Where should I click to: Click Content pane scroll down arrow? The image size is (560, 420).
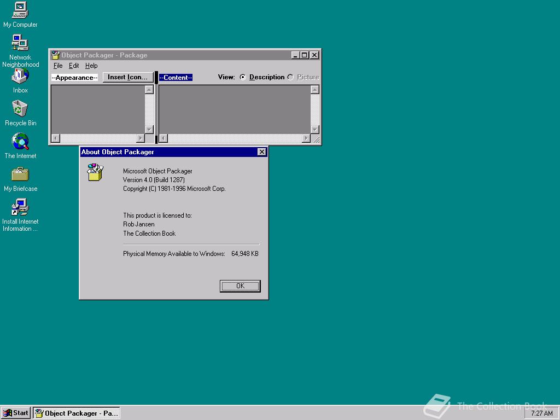tap(315, 129)
